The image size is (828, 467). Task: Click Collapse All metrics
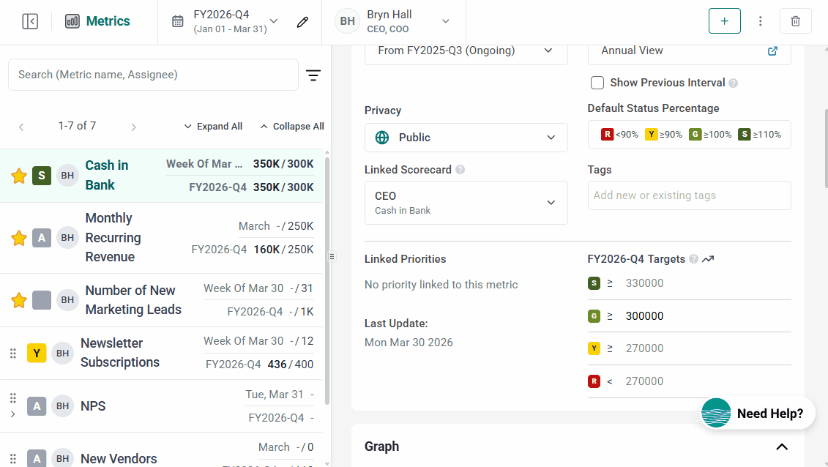tap(292, 127)
